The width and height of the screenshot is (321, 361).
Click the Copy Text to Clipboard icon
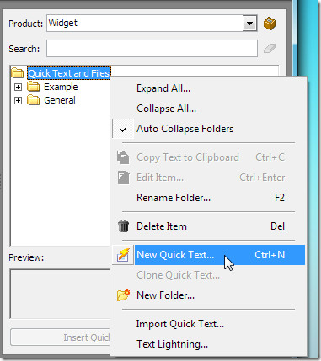pos(123,157)
